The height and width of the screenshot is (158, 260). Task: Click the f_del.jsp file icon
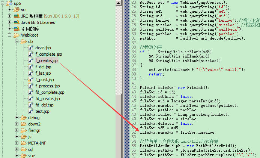31,67
